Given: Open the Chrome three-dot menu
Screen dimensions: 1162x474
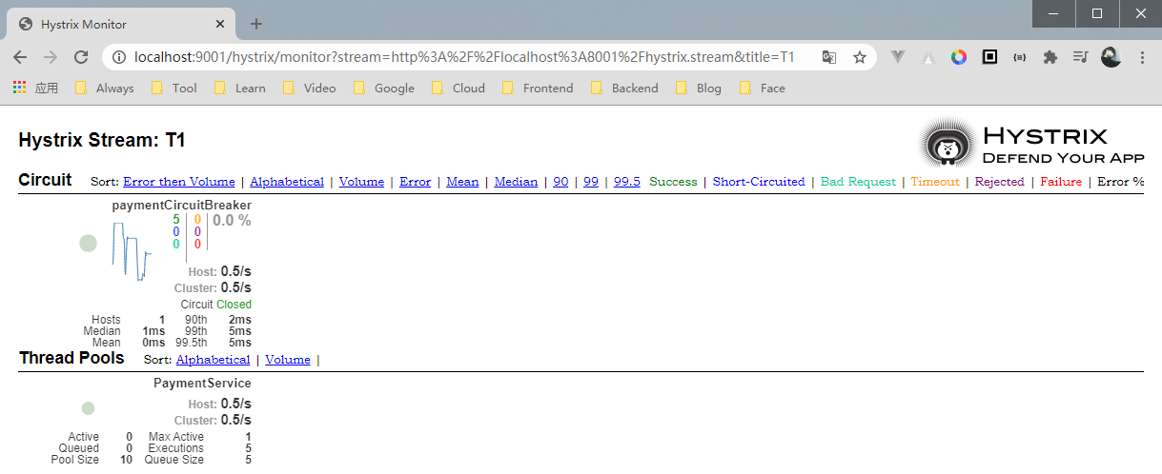Looking at the screenshot, I should pyautogui.click(x=1142, y=57).
